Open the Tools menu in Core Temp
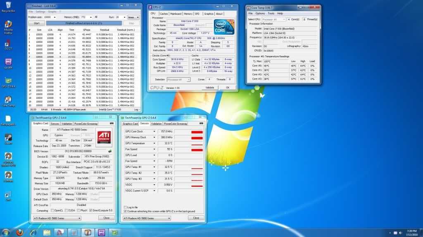 (x=271, y=13)
